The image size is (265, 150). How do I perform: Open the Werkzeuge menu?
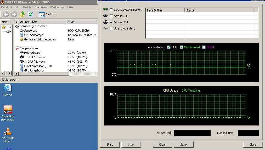click(x=57, y=7)
